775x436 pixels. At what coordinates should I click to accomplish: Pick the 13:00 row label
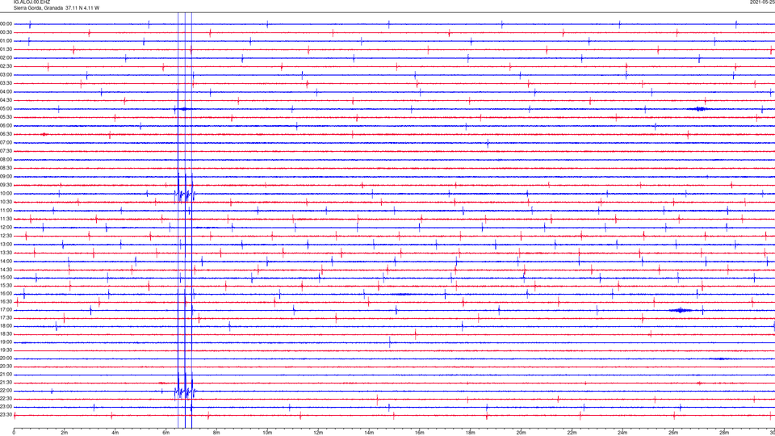[x=6, y=244]
